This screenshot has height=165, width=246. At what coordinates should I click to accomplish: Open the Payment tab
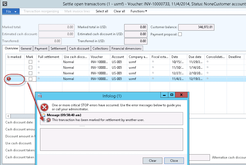tap(41, 49)
